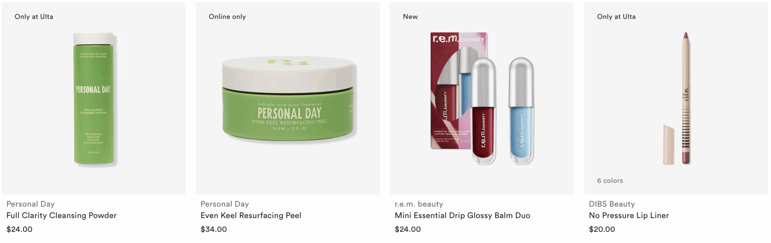Click the $24.00 price under Cleansing Powder

pos(19,229)
